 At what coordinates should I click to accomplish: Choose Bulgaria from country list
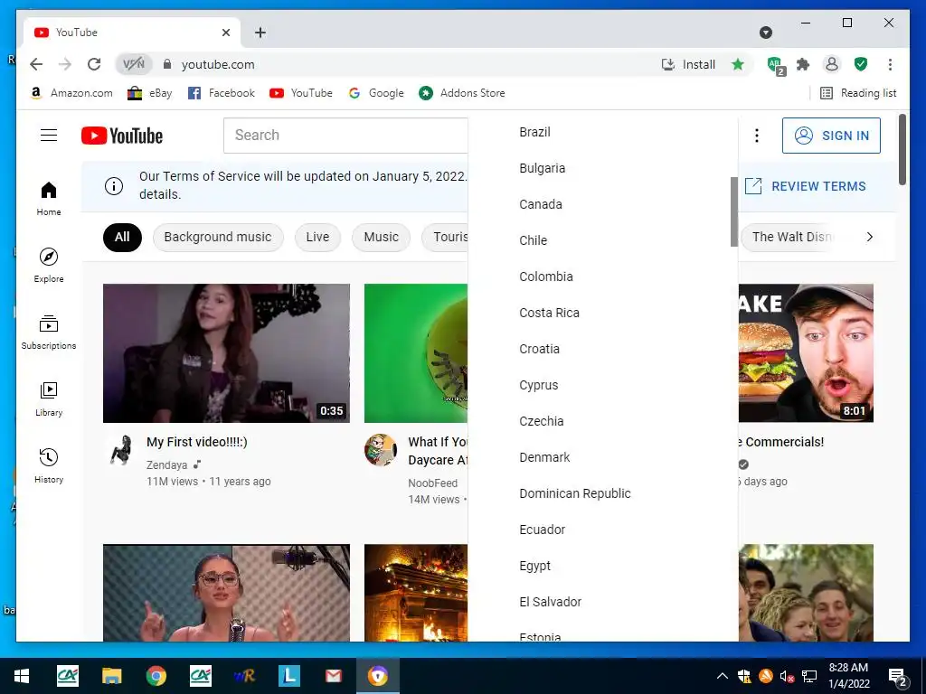[x=602, y=168]
